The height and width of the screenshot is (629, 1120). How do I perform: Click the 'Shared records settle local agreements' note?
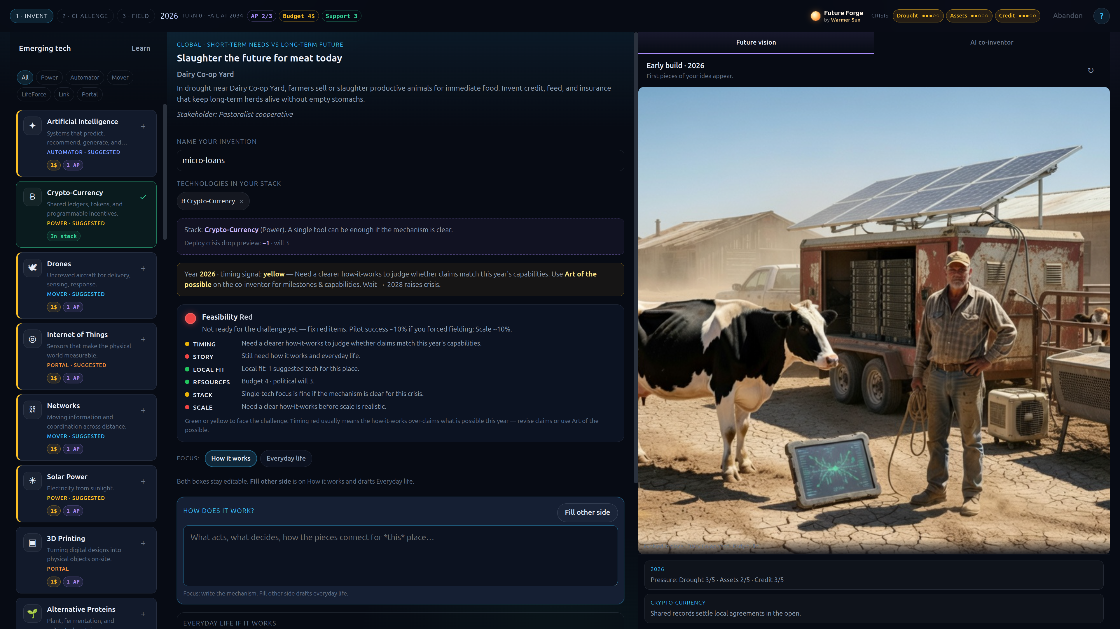pos(725,613)
